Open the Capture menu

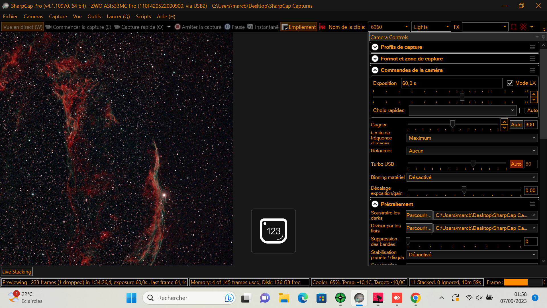tap(58, 17)
